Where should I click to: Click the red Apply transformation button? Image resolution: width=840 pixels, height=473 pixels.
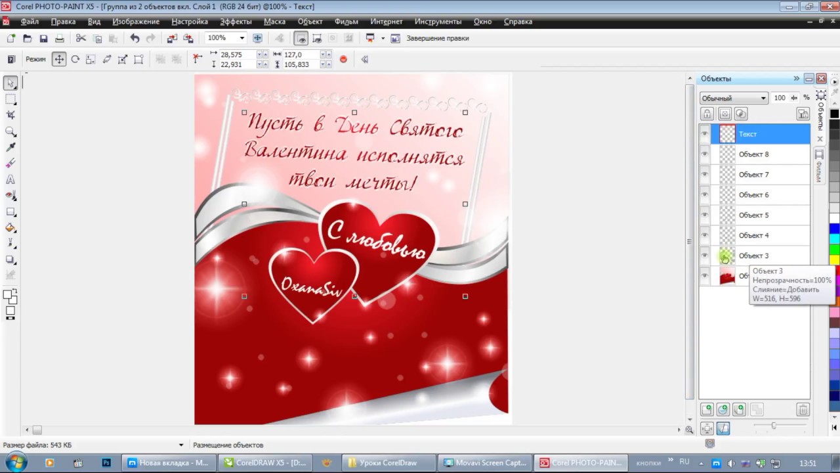343,59
